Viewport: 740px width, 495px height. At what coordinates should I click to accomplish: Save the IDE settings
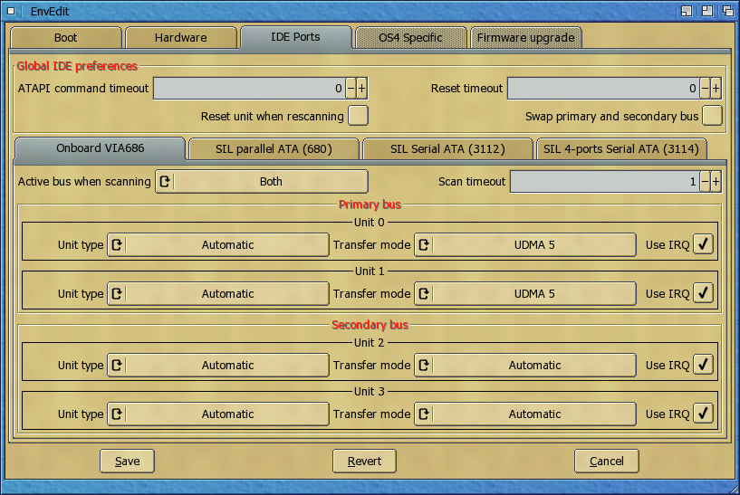127,461
